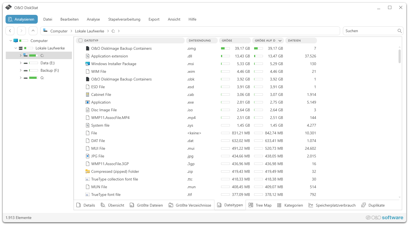
Task: Switch to the Duplikate tab
Action: click(x=373, y=205)
